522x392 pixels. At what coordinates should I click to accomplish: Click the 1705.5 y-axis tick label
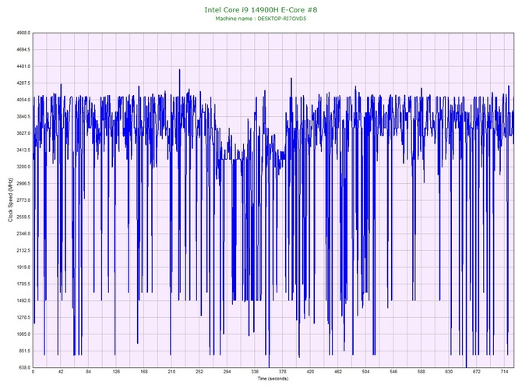click(x=23, y=284)
